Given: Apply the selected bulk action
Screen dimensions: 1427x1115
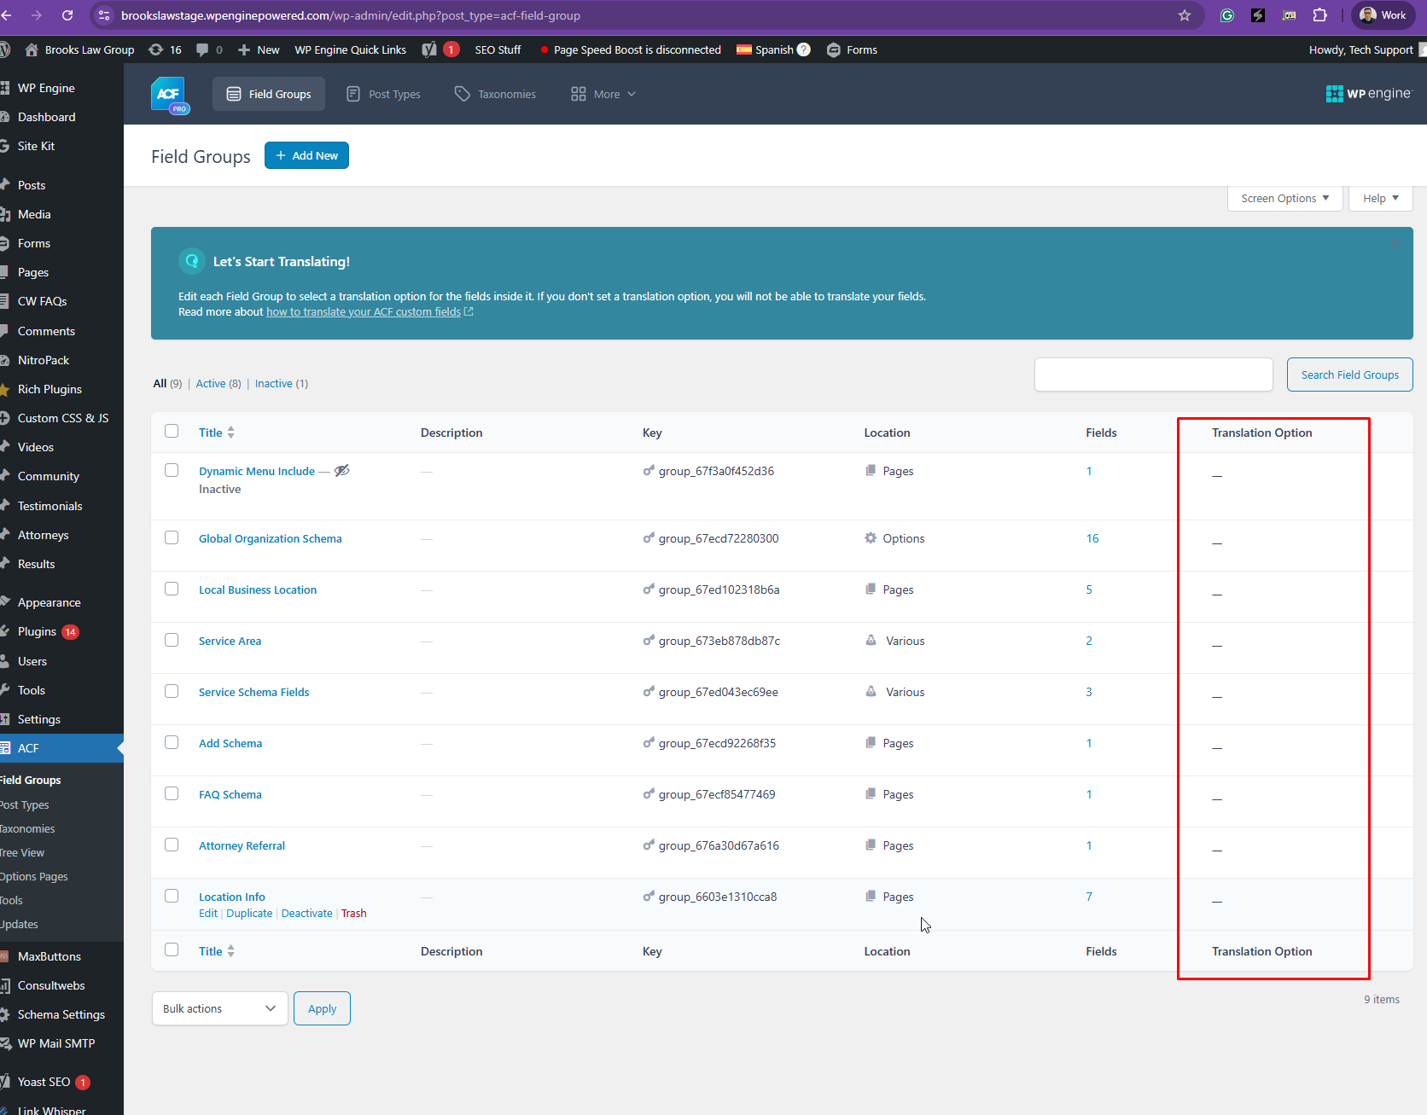Looking at the screenshot, I should (322, 1008).
